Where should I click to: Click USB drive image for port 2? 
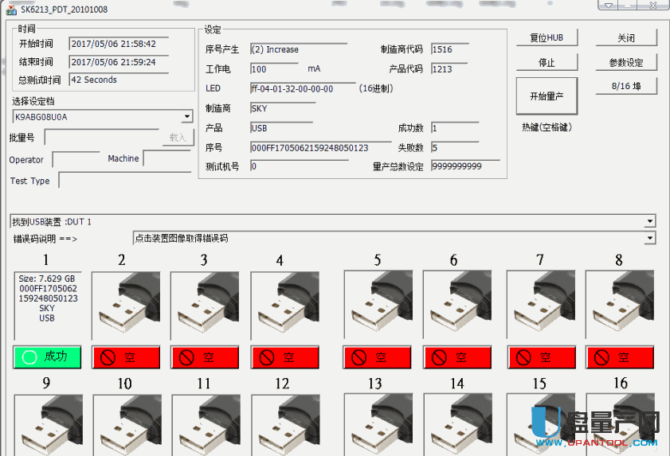coord(125,306)
